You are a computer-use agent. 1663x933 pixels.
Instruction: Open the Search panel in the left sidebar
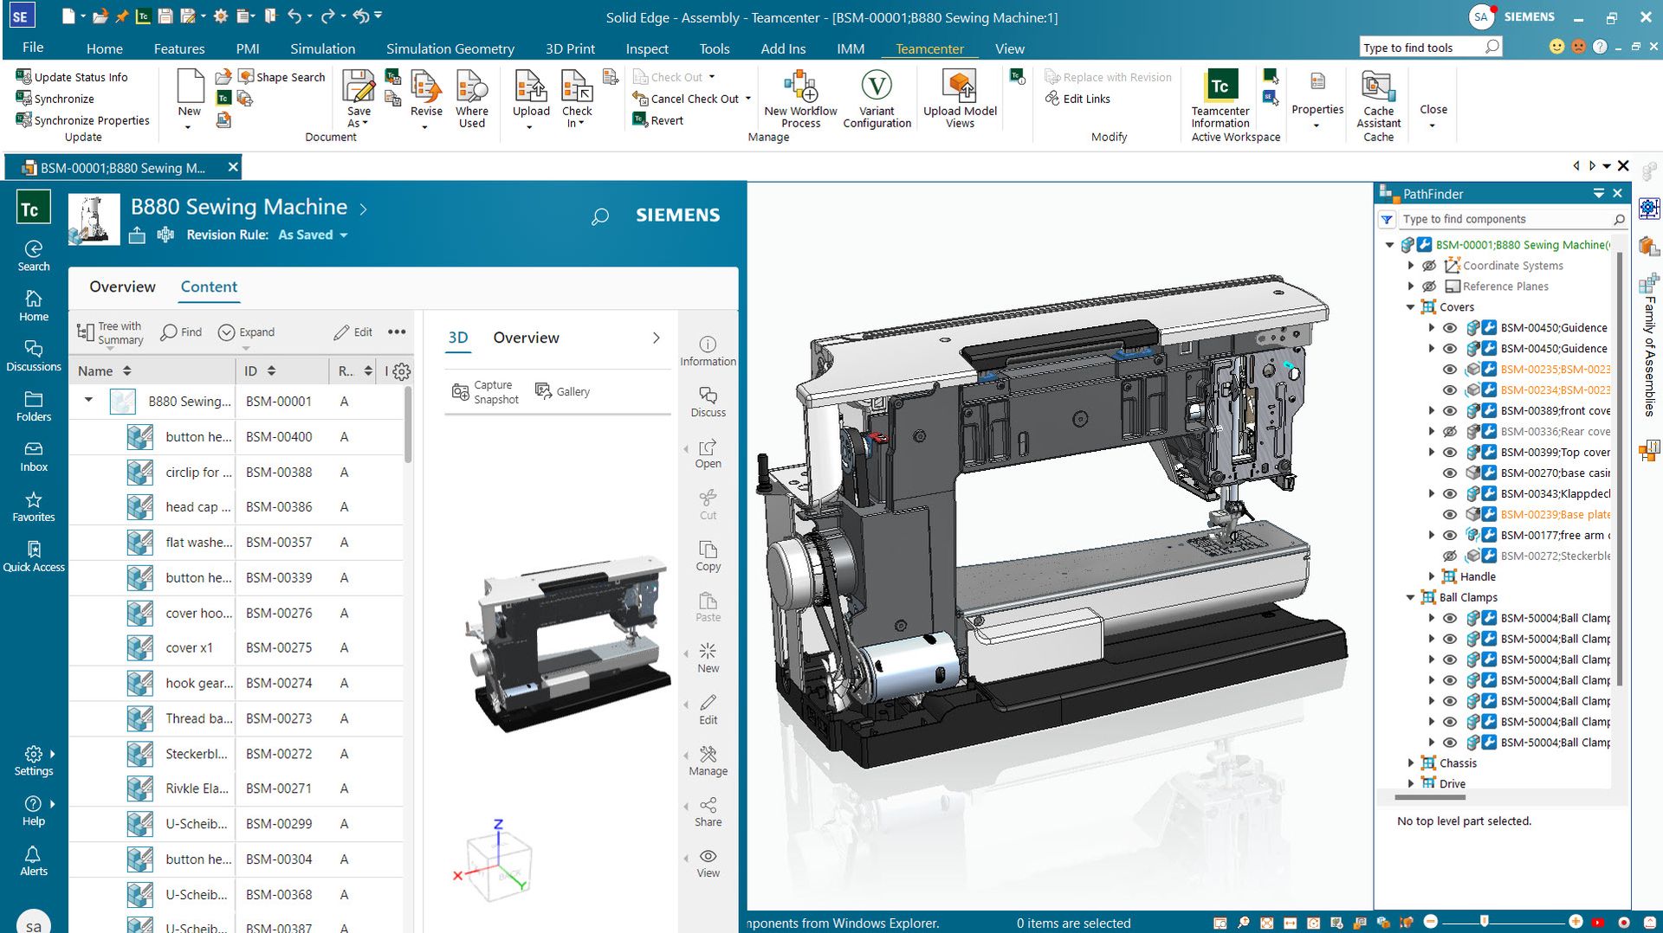(33, 254)
